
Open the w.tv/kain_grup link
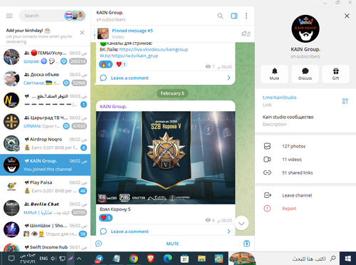(x=135, y=56)
